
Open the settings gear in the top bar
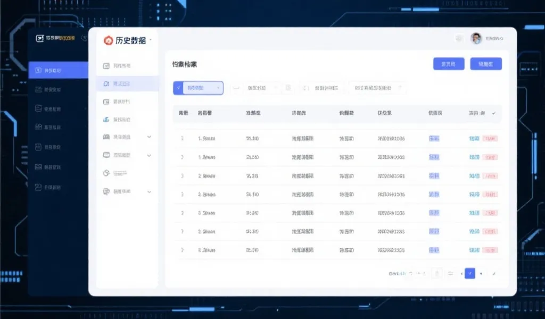[x=457, y=38]
